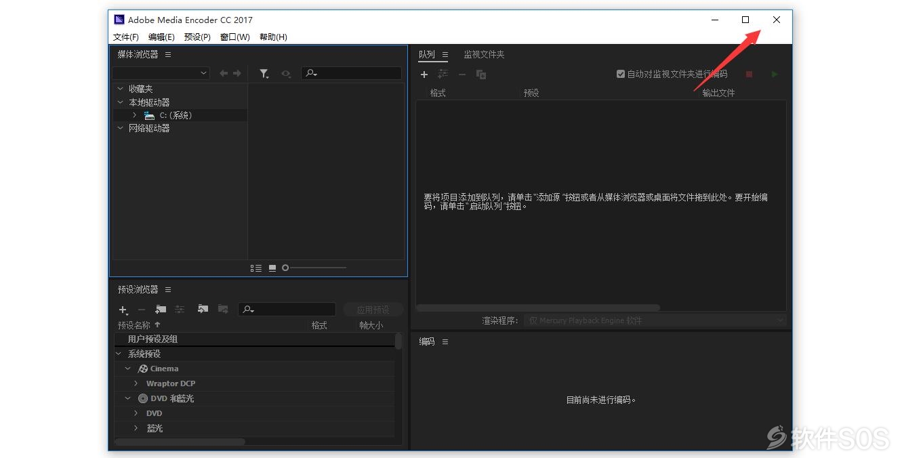The width and height of the screenshot is (902, 458).
Task: Open the 帮助(H) menu
Action: click(x=273, y=37)
